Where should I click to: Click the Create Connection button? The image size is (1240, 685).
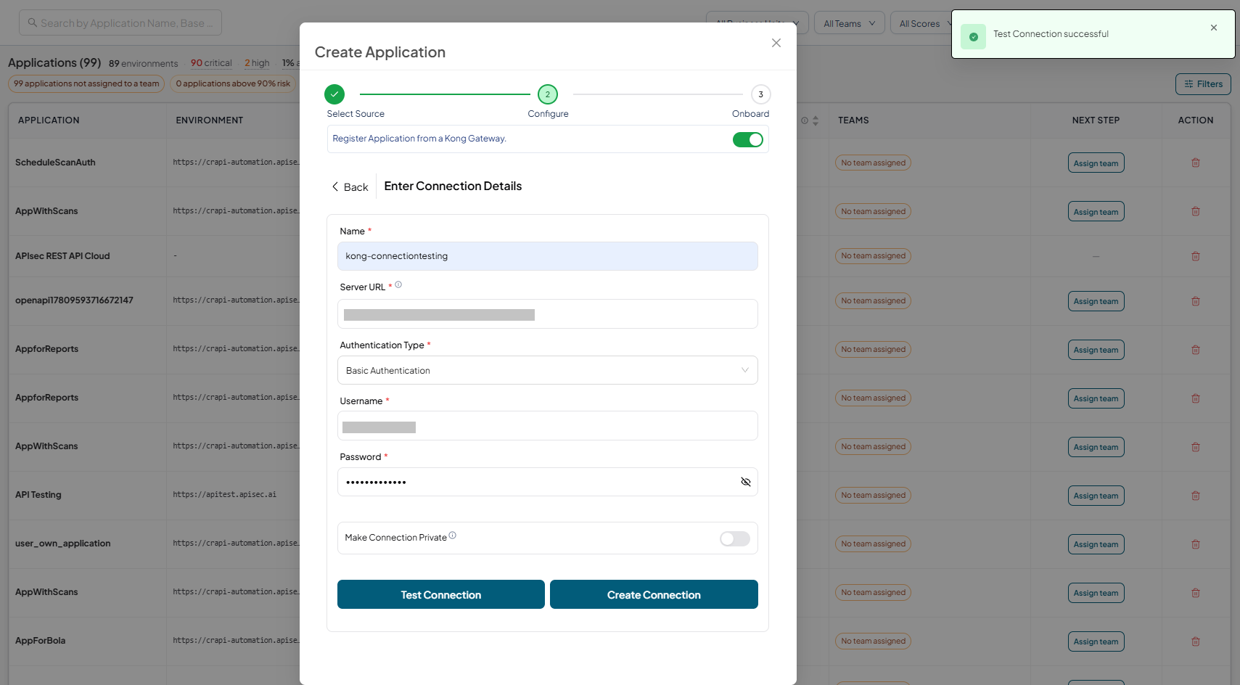point(654,594)
